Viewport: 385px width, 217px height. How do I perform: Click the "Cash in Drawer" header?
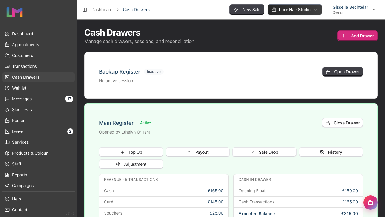coord(255,180)
